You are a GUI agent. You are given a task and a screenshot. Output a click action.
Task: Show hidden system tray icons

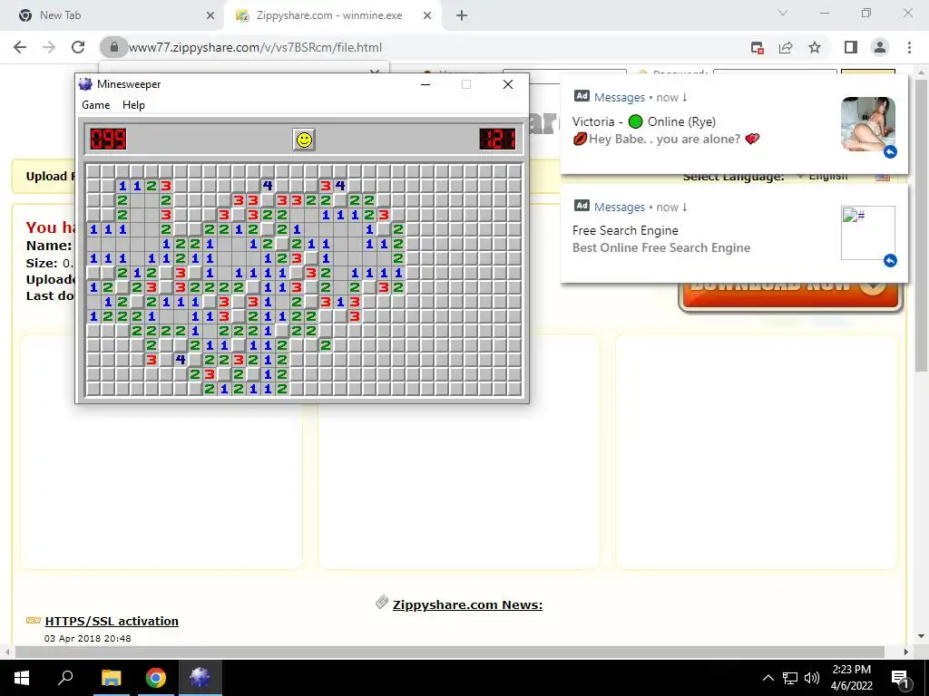pyautogui.click(x=768, y=678)
